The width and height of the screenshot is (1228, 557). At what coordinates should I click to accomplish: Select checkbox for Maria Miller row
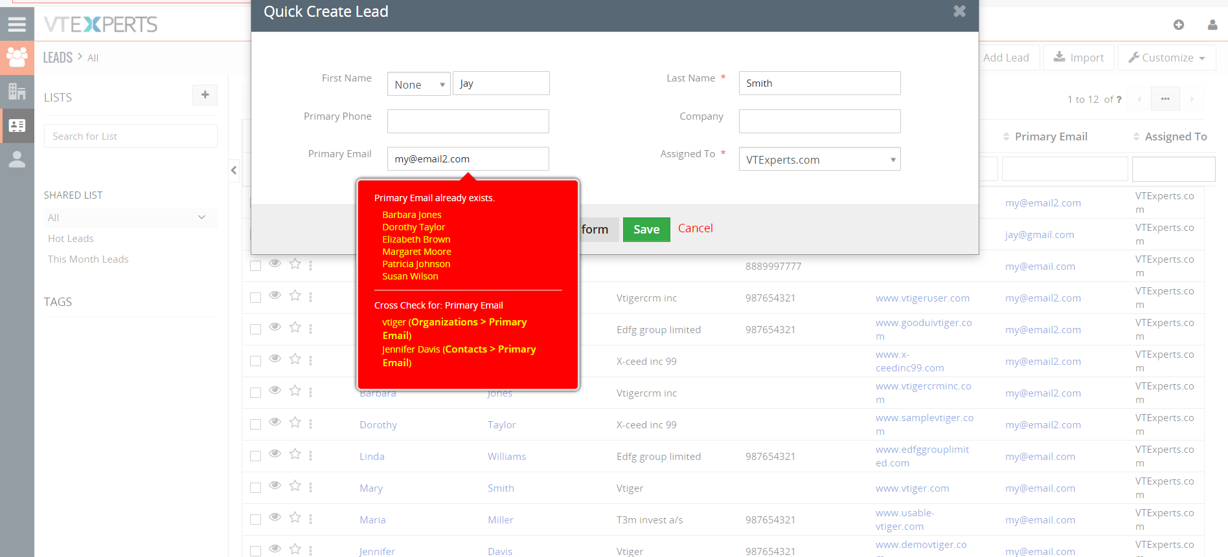click(255, 519)
